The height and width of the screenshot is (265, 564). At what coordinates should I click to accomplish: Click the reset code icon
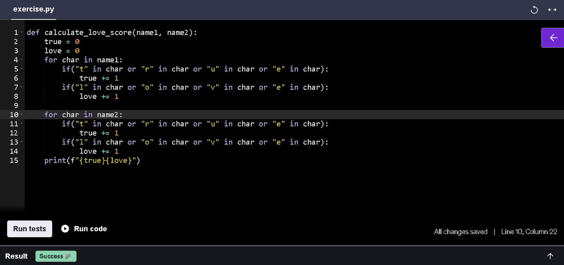(534, 9)
